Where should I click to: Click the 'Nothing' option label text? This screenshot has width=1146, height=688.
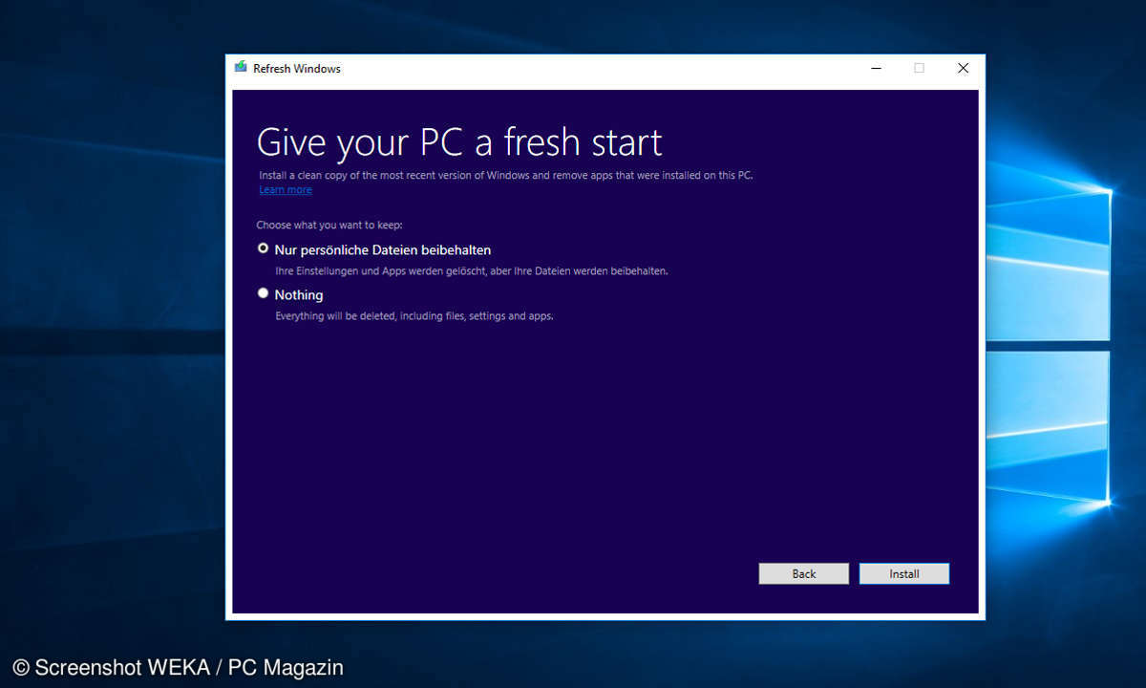299,295
